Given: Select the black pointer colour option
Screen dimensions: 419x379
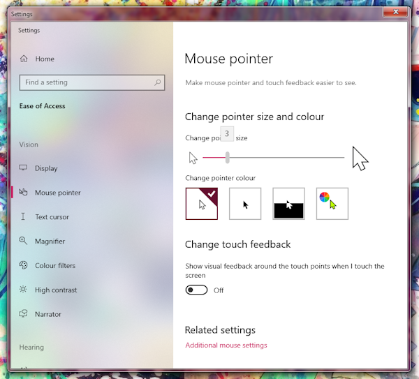Looking at the screenshot, I should click(x=245, y=204).
